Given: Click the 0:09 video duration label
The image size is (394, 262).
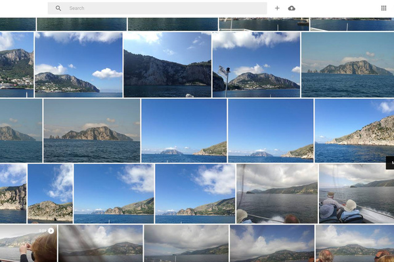Looking at the screenshot, I should pos(43,231).
